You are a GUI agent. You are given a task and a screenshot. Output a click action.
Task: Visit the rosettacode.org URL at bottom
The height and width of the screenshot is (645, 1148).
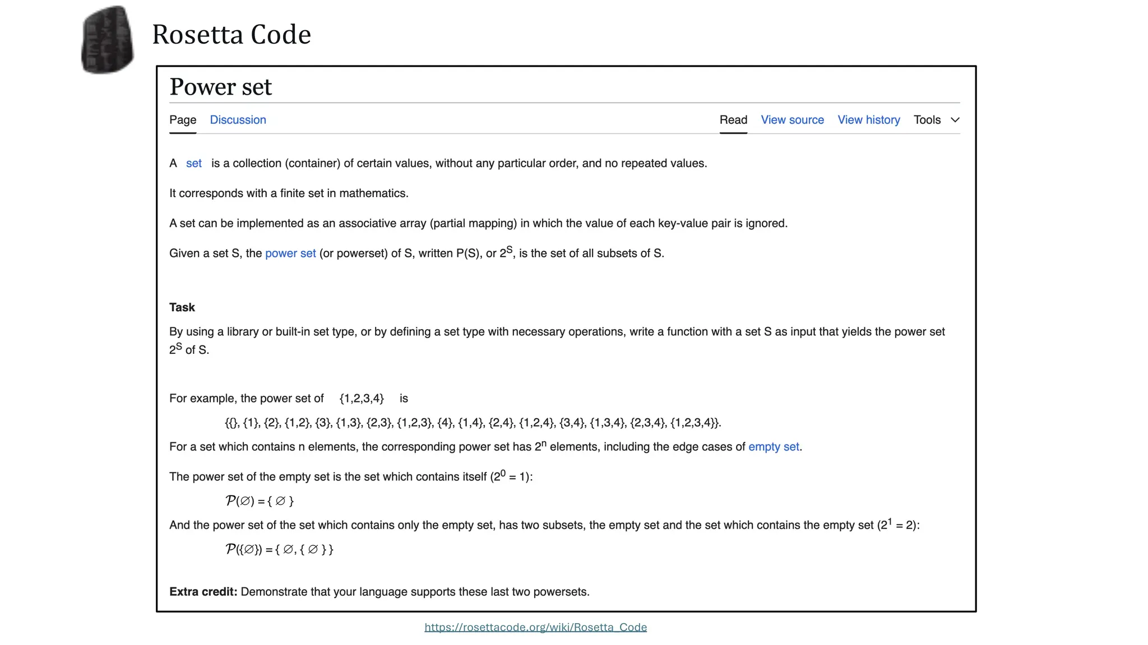(x=536, y=627)
